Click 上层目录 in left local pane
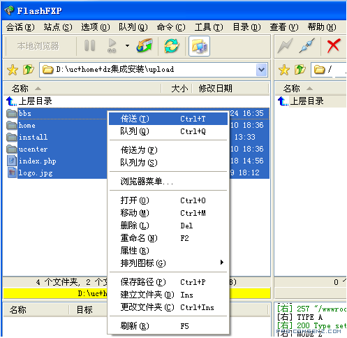The width and height of the screenshot is (347, 338). coord(36,101)
